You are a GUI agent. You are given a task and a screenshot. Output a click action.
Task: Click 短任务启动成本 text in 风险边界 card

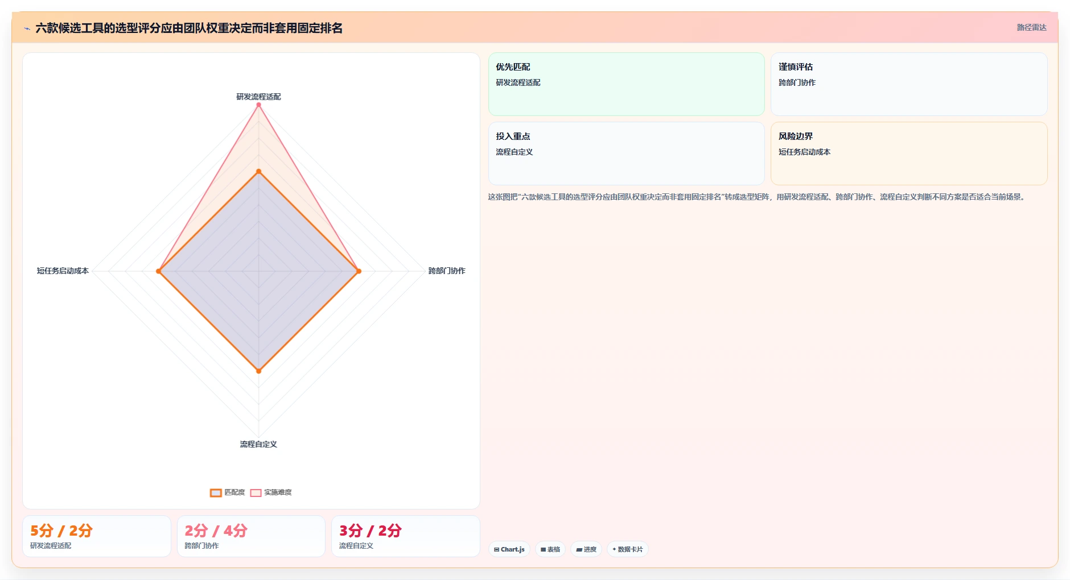[x=804, y=152]
